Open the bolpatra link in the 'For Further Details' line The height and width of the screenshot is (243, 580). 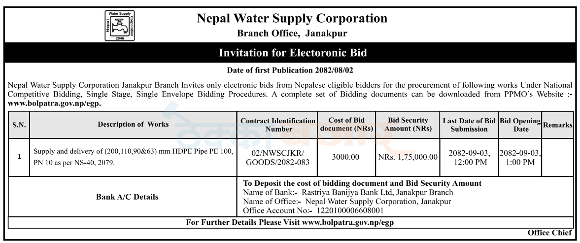click(347, 222)
